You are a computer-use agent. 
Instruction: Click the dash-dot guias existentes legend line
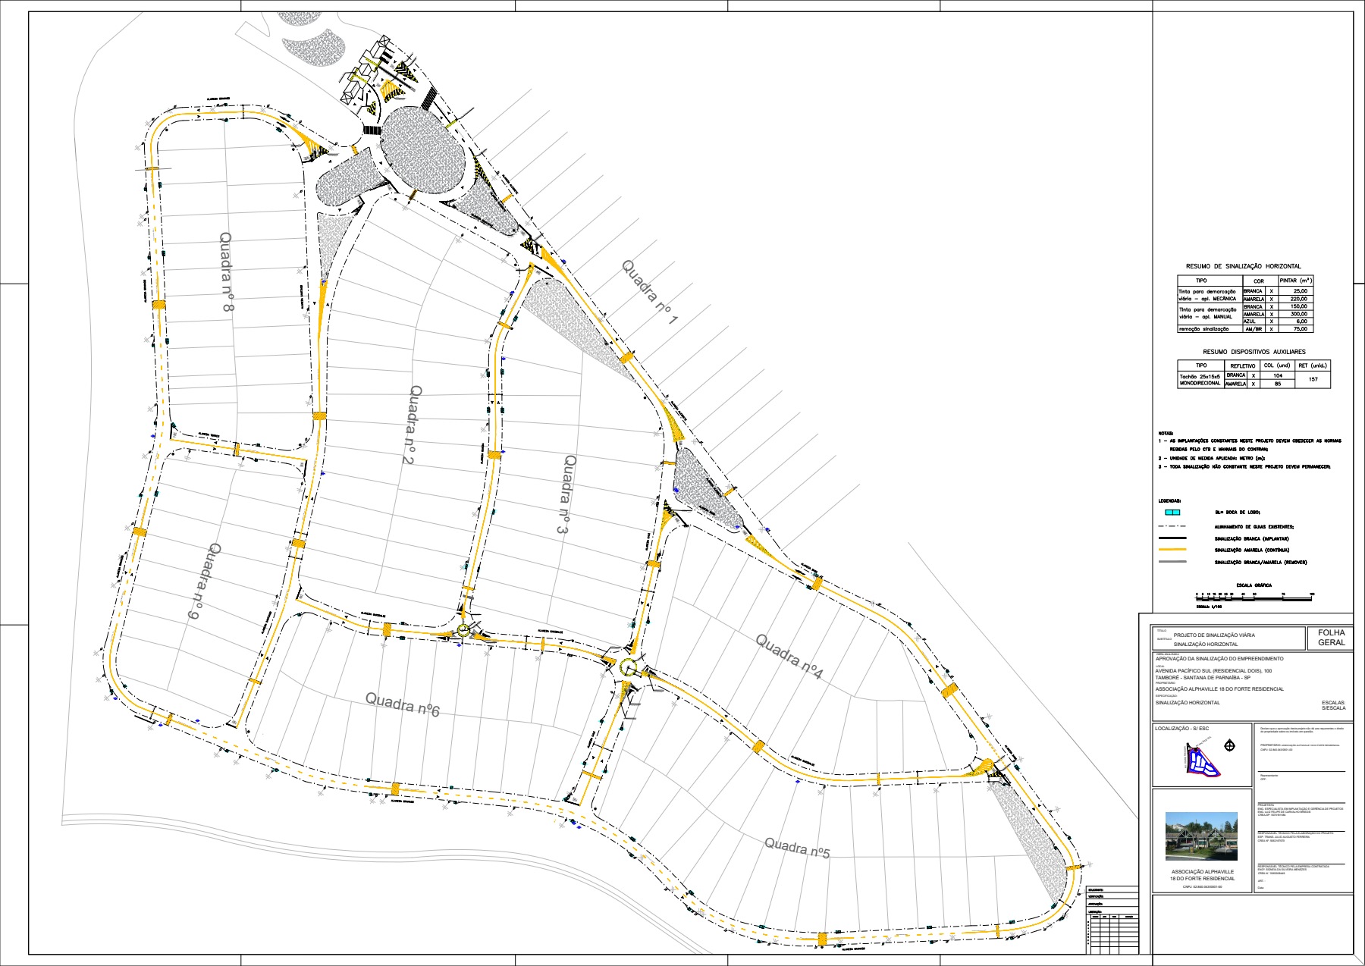point(1172,526)
